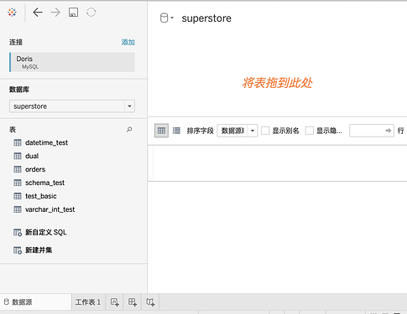This screenshot has height=314, width=407.
Task: Open the 数据源 tab
Action: pyautogui.click(x=35, y=302)
